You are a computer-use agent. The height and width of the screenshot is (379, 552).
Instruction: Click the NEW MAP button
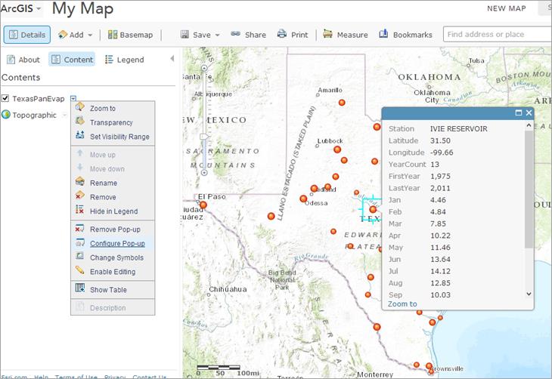pyautogui.click(x=506, y=8)
